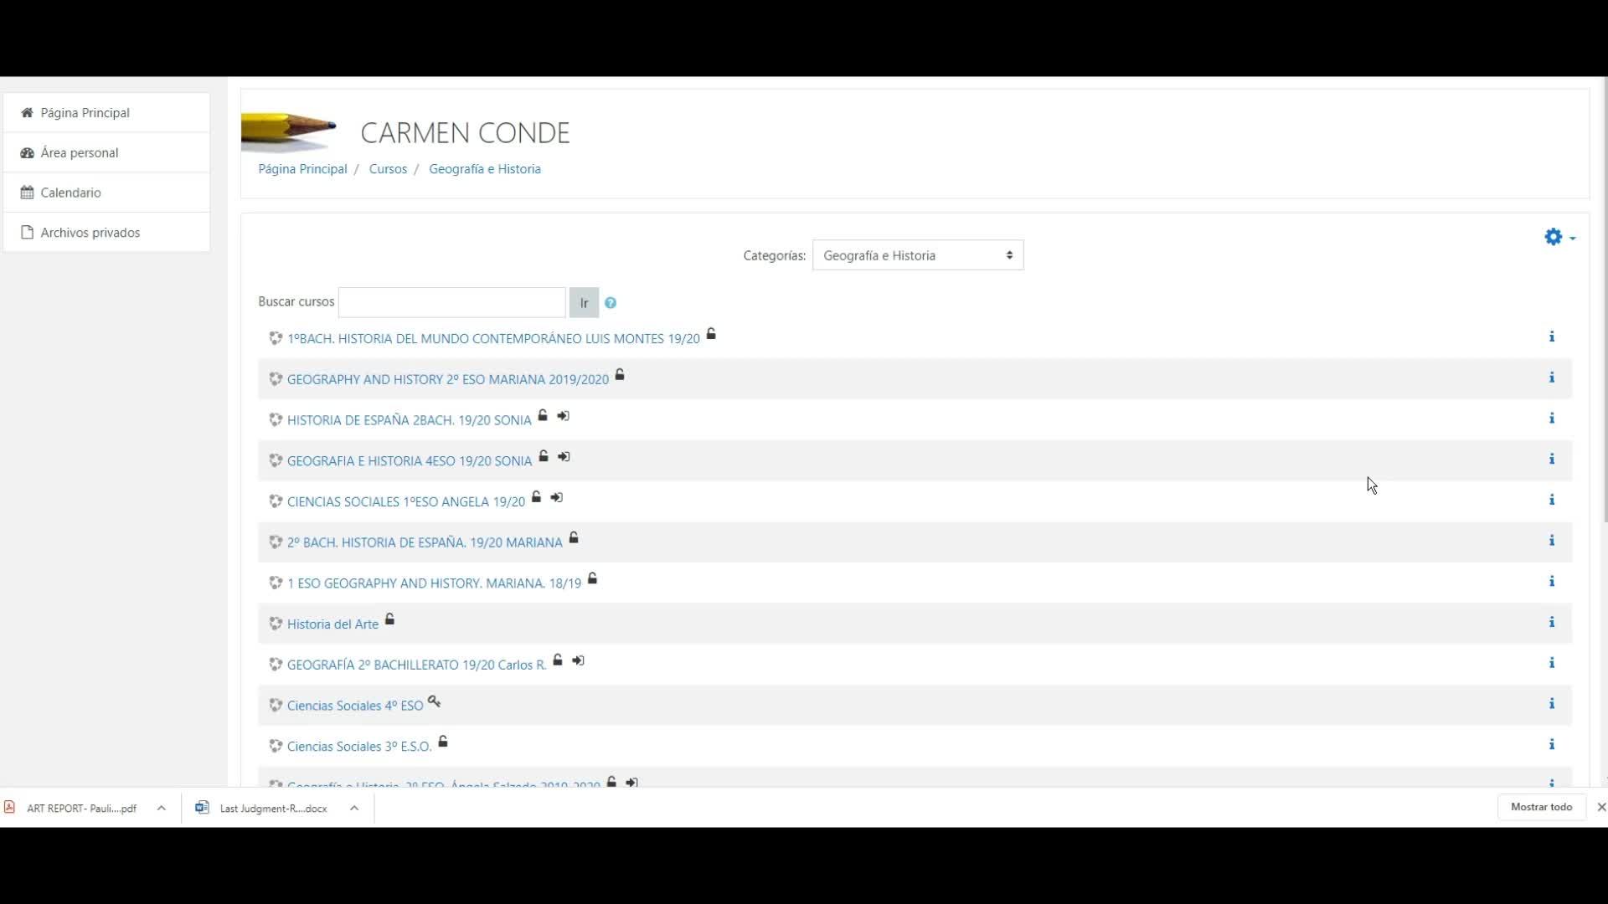The height and width of the screenshot is (904, 1608).
Task: Open info for Historia del Arte course
Action: [x=1551, y=622]
